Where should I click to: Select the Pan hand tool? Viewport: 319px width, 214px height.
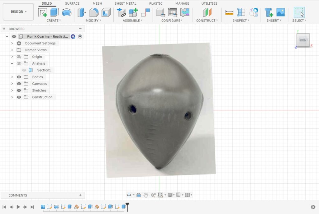(146, 195)
